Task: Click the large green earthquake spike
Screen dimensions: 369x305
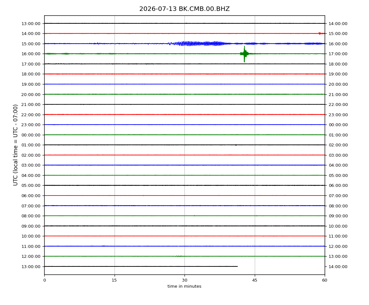Action: (x=245, y=54)
